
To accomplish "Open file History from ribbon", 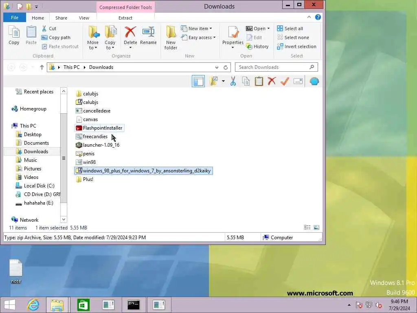I will 257,46.
